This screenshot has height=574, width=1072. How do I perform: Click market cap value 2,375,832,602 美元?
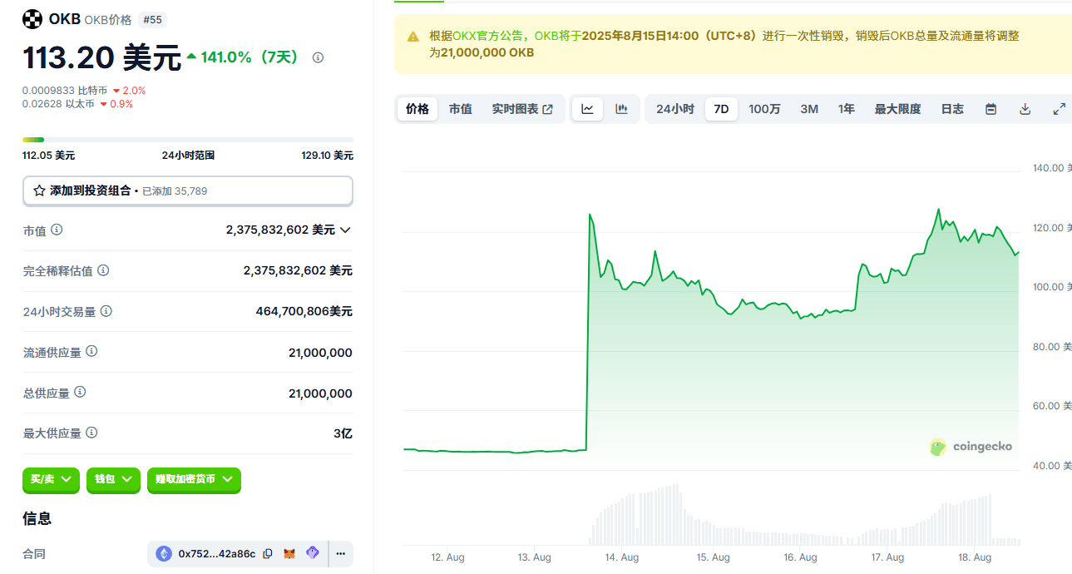coord(280,230)
